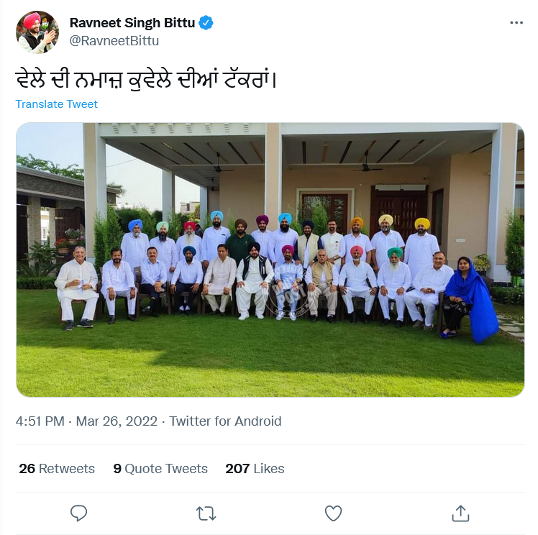Click Translate Tweet
Image resolution: width=538 pixels, height=535 pixels.
(x=57, y=104)
